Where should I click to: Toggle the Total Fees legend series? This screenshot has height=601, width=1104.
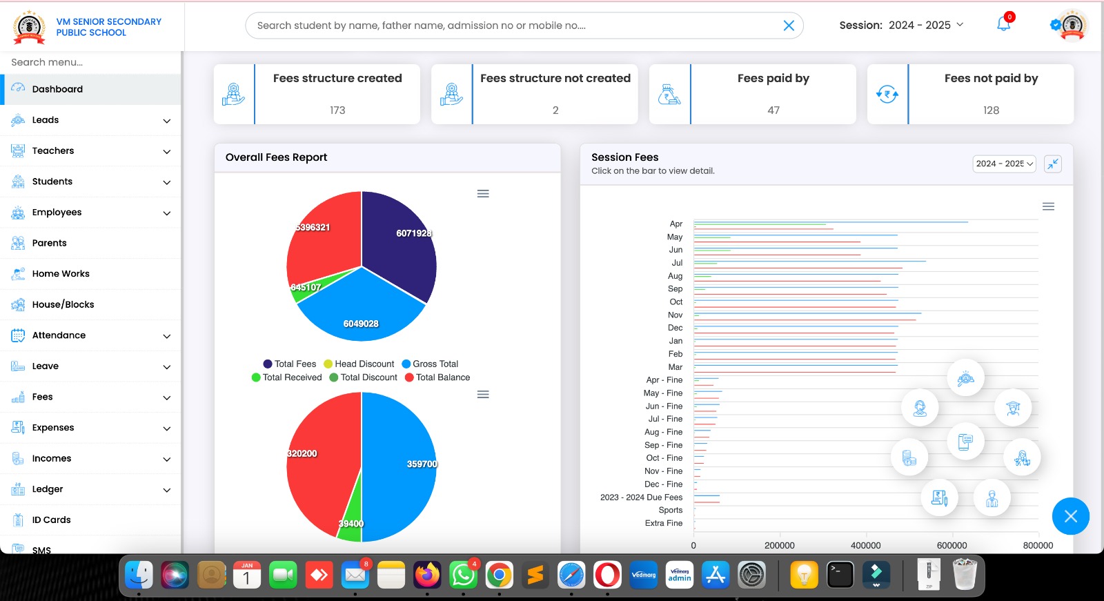pyautogui.click(x=290, y=364)
